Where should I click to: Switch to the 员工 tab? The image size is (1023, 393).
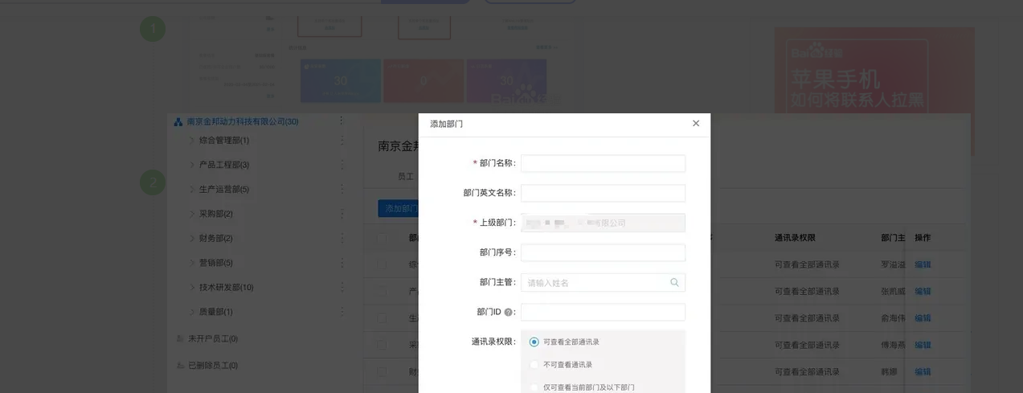tap(406, 176)
